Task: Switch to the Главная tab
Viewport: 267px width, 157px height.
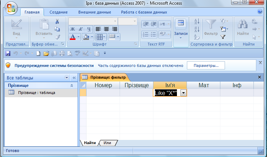Action: point(32,12)
